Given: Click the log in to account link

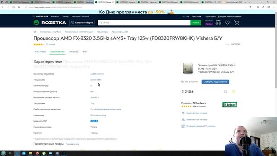Looking at the screenshot, I should tap(229, 16).
